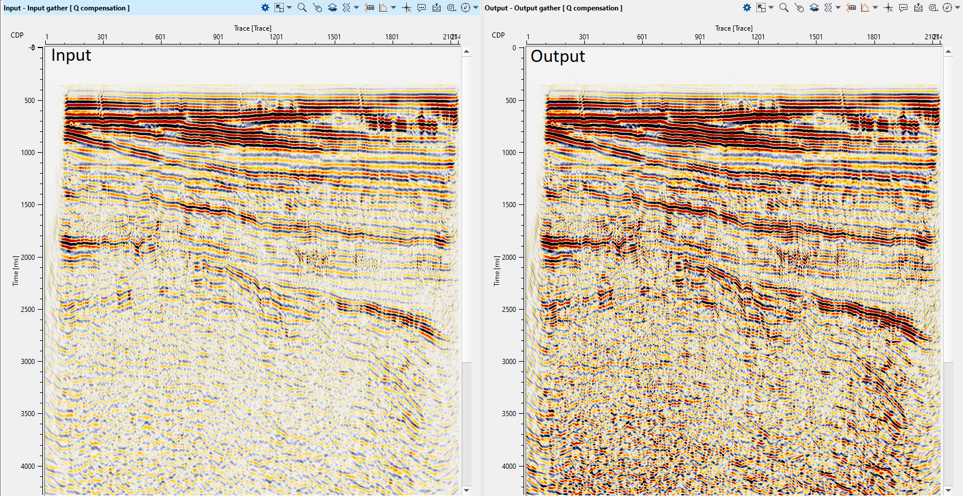Click the Output gather panel title
Image resolution: width=963 pixels, height=496 pixels.
pyautogui.click(x=553, y=8)
